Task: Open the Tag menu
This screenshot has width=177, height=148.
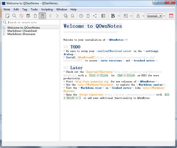Action: click(24, 9)
